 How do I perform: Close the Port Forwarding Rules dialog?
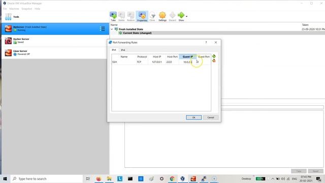(x=216, y=42)
